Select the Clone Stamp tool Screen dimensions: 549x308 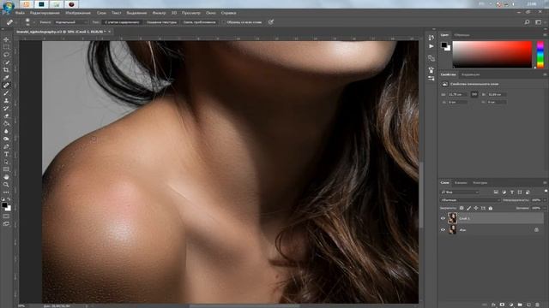pos(6,101)
